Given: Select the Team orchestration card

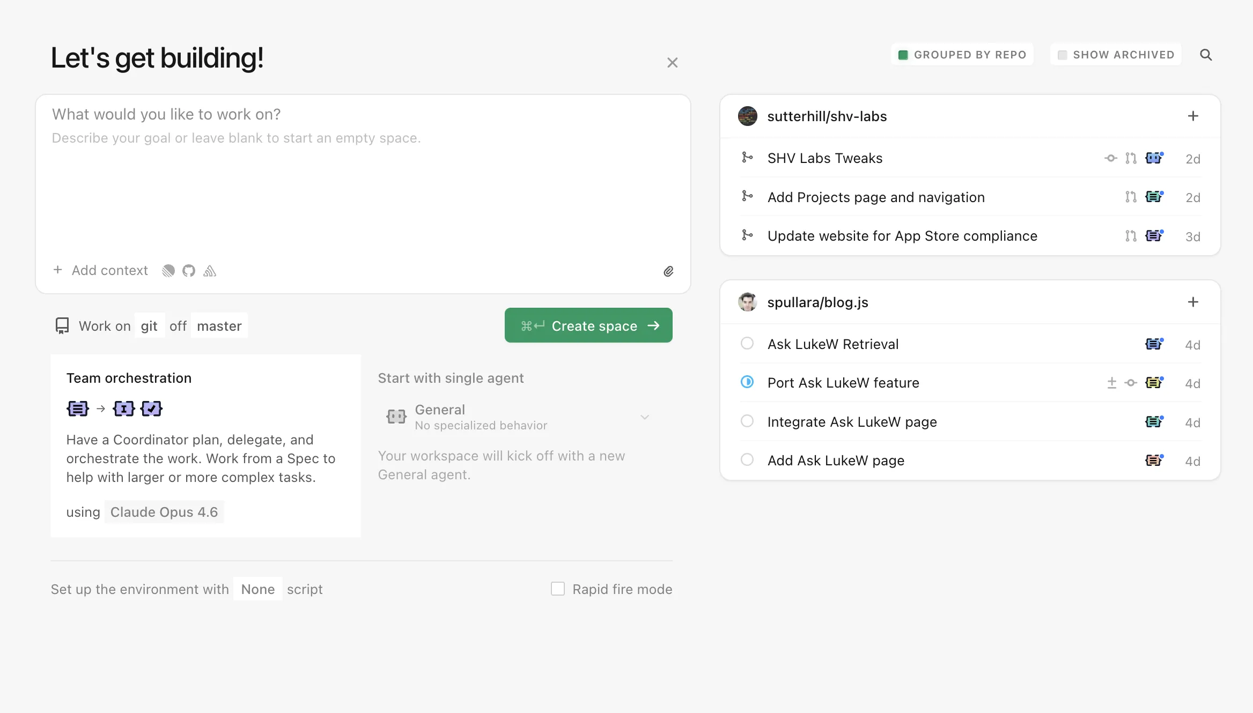Looking at the screenshot, I should tap(205, 445).
